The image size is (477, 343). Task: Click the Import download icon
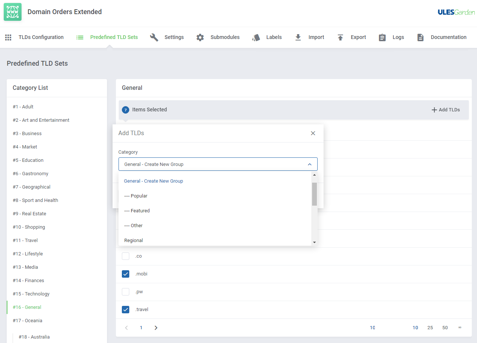(298, 37)
